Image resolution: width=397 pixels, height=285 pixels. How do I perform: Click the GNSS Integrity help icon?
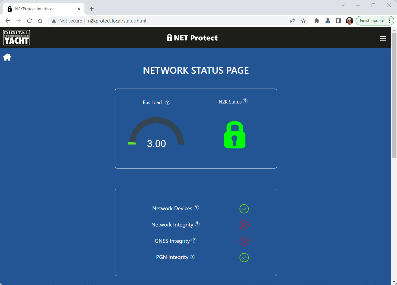pyautogui.click(x=194, y=240)
